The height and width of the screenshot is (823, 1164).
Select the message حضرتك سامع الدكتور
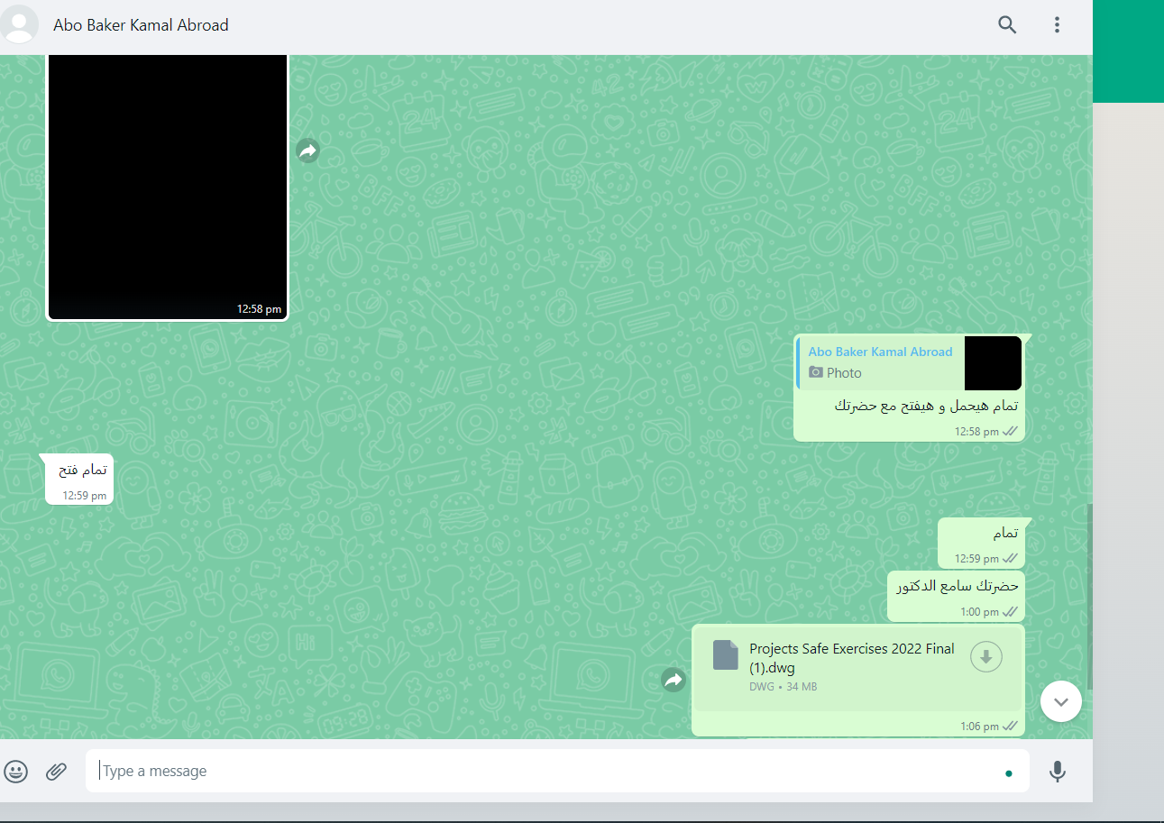click(957, 586)
